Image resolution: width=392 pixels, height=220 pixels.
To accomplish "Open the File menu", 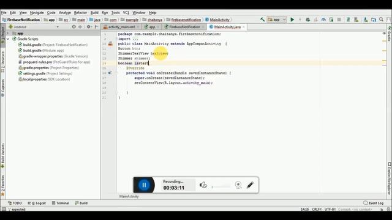I will (4, 12).
